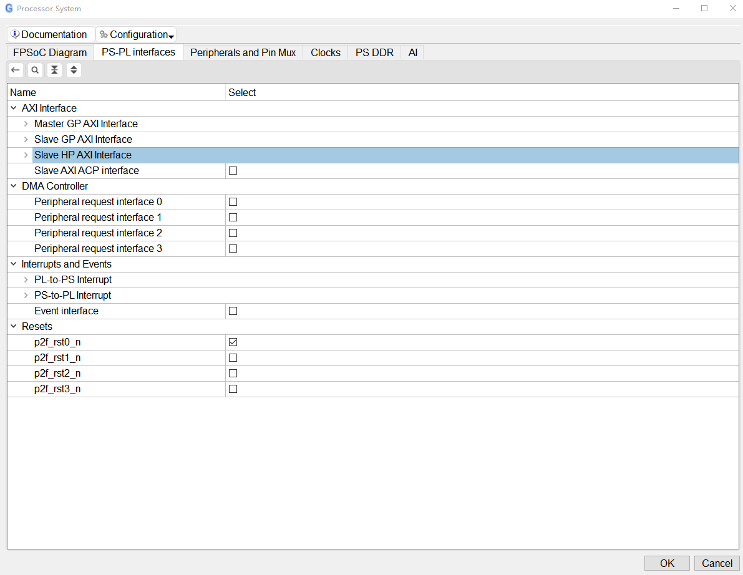This screenshot has height=575, width=743.
Task: Collapse the DMA Controller group
Action: pos(14,186)
